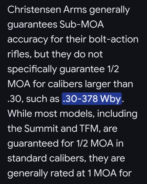The height and width of the screenshot is (184, 147).
Task: Click the word bolt-action
Action: click(113, 39)
